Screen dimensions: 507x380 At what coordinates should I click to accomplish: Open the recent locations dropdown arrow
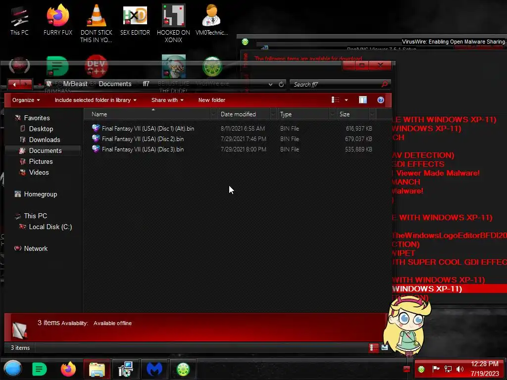pos(39,85)
